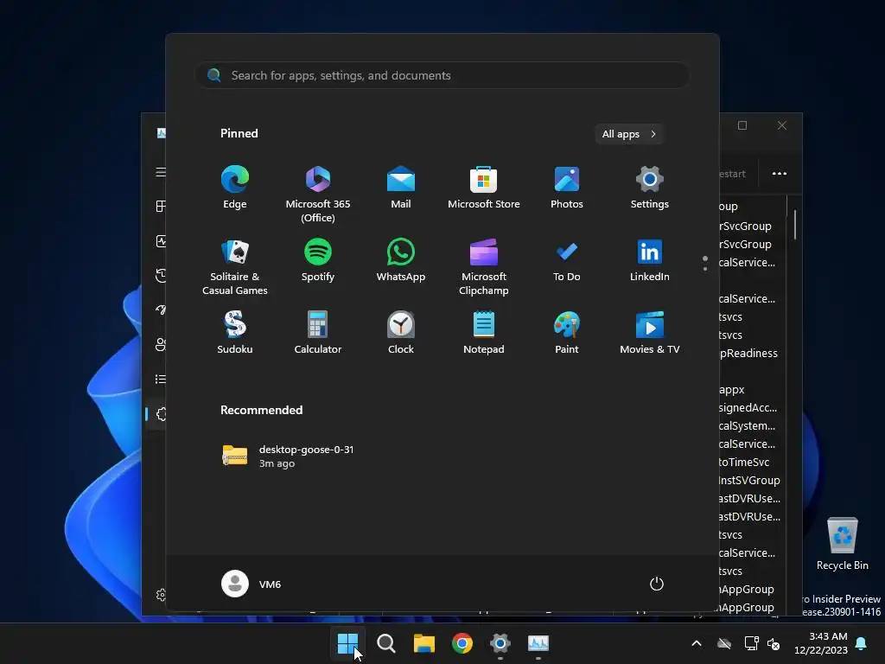
Task: Open Microsoft Store
Action: pyautogui.click(x=484, y=188)
